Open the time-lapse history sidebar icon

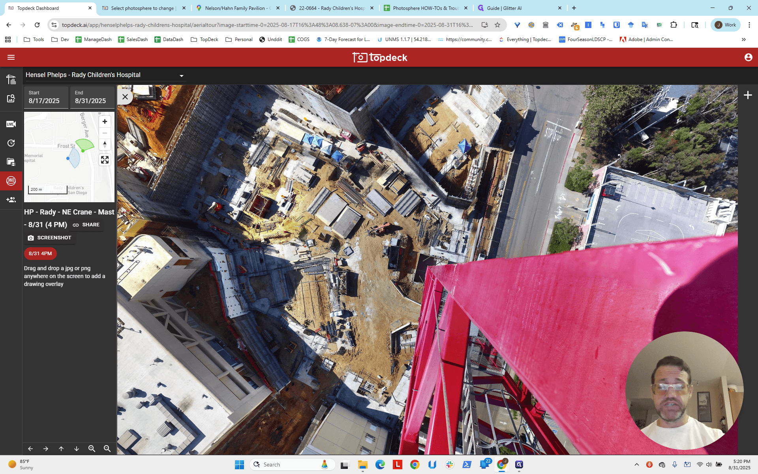(11, 143)
